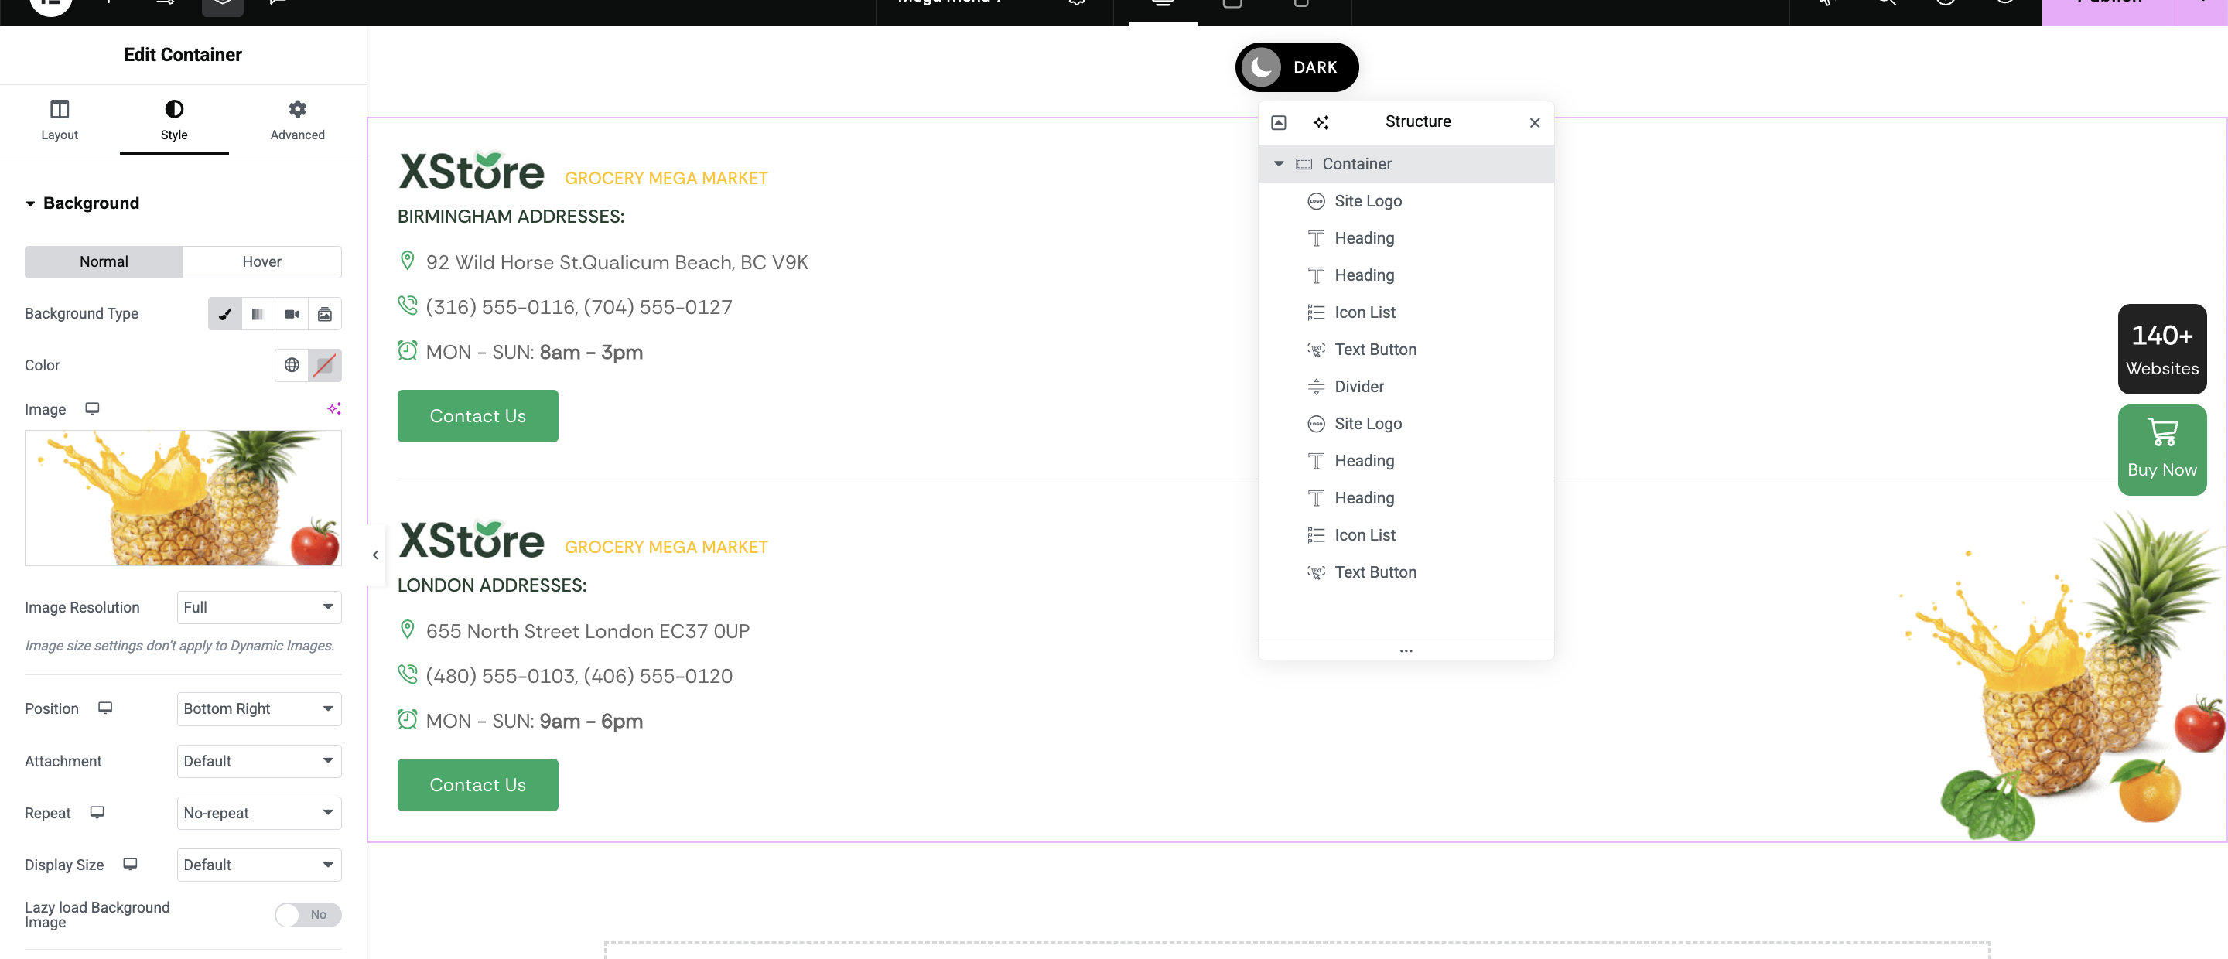Click responsive device icon next to Position
Screen dimensions: 2228x959
(x=105, y=708)
